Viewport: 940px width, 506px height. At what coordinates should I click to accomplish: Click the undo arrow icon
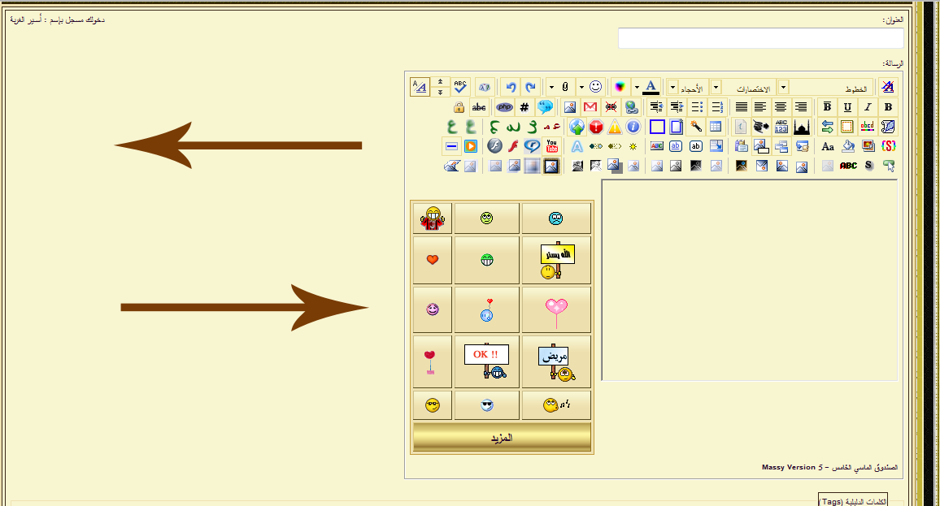point(511,87)
